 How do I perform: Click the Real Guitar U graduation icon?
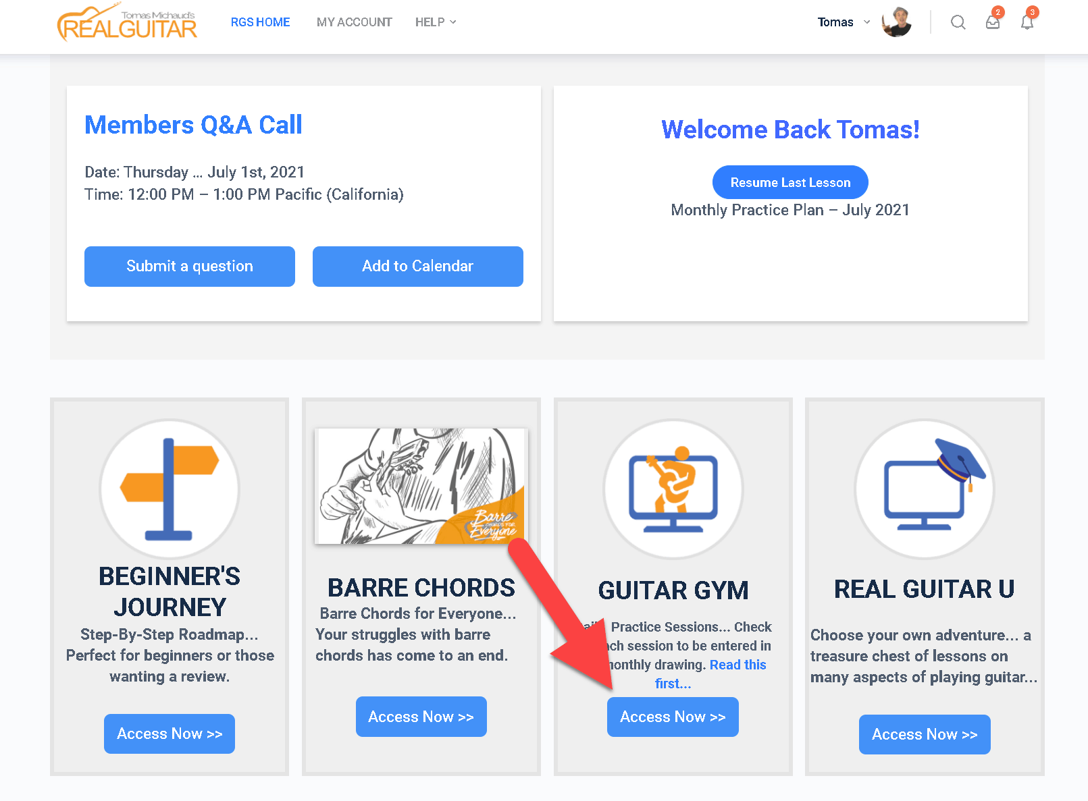tap(925, 489)
